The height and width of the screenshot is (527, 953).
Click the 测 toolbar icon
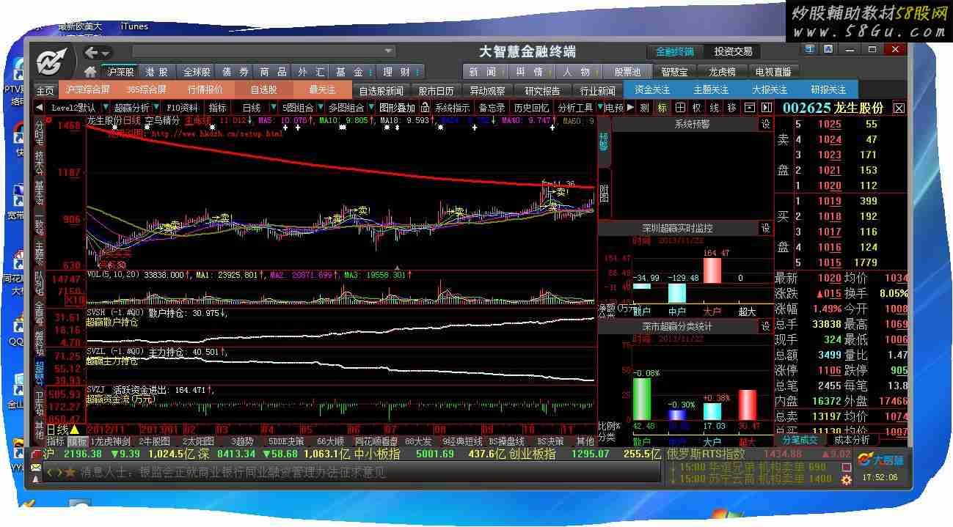(645, 108)
